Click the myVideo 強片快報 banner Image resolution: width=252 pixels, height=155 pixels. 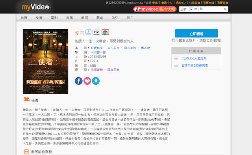(x=155, y=9)
